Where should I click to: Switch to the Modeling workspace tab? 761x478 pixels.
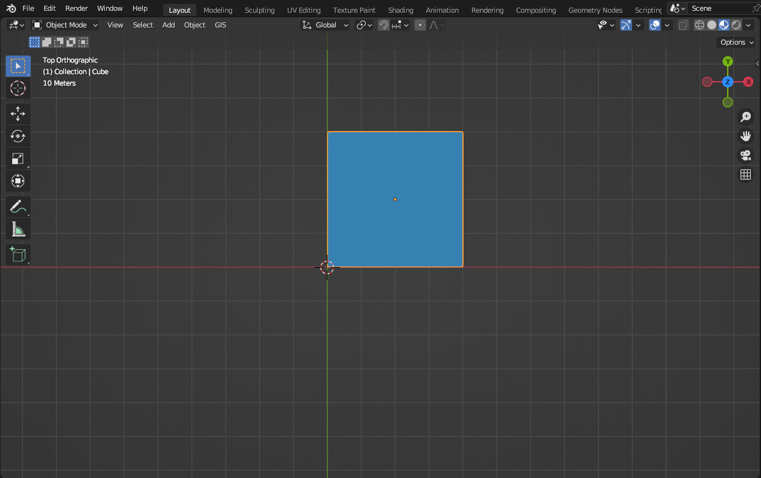[217, 10]
